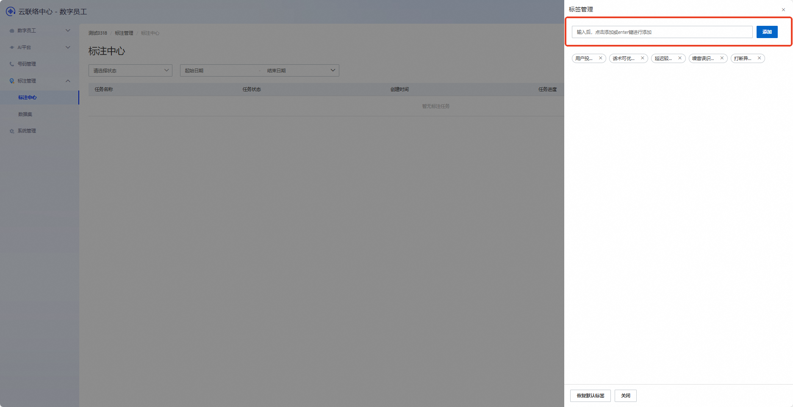Screen dimensions: 793x407
Task: Close the 标签管理 panel with top X
Action: coord(783,10)
